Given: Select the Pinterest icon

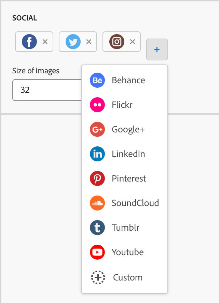Looking at the screenshot, I should click(x=97, y=178).
